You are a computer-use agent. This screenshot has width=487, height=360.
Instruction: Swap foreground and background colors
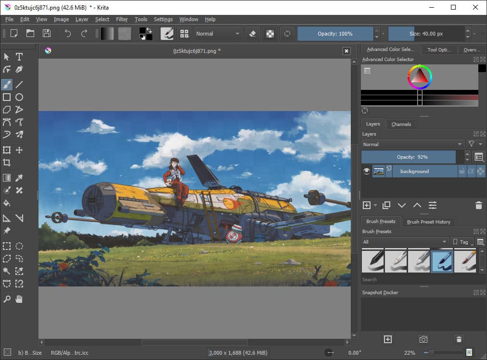149,30
